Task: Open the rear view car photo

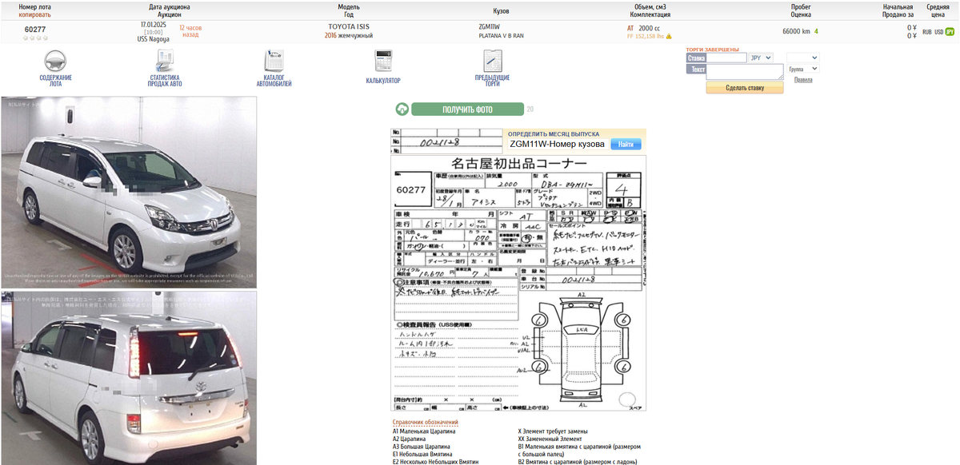Action: click(x=129, y=378)
